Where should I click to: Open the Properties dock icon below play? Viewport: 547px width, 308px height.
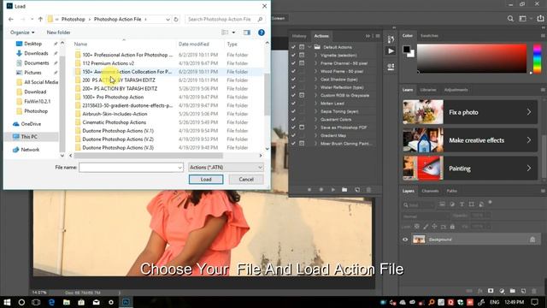coord(391,67)
